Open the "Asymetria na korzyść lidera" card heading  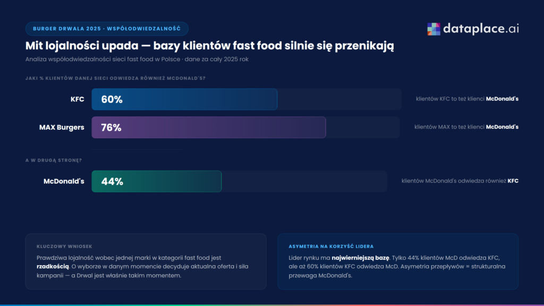click(330, 246)
